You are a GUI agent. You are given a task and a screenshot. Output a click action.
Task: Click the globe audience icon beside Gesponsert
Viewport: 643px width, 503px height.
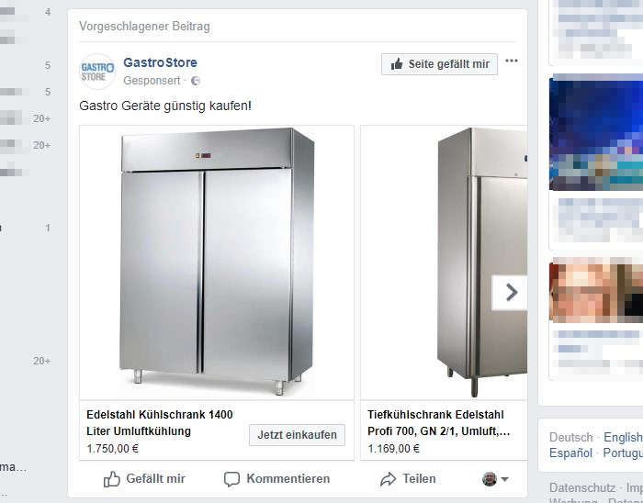[x=195, y=81]
